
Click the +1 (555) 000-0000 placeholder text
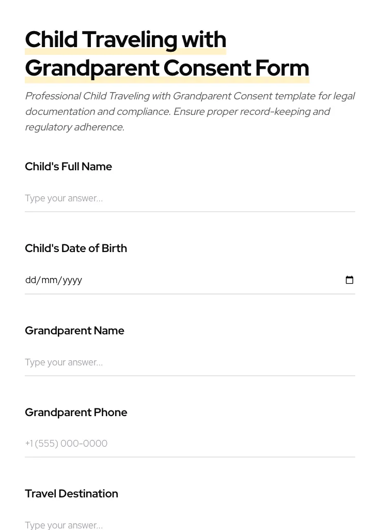[x=66, y=444]
